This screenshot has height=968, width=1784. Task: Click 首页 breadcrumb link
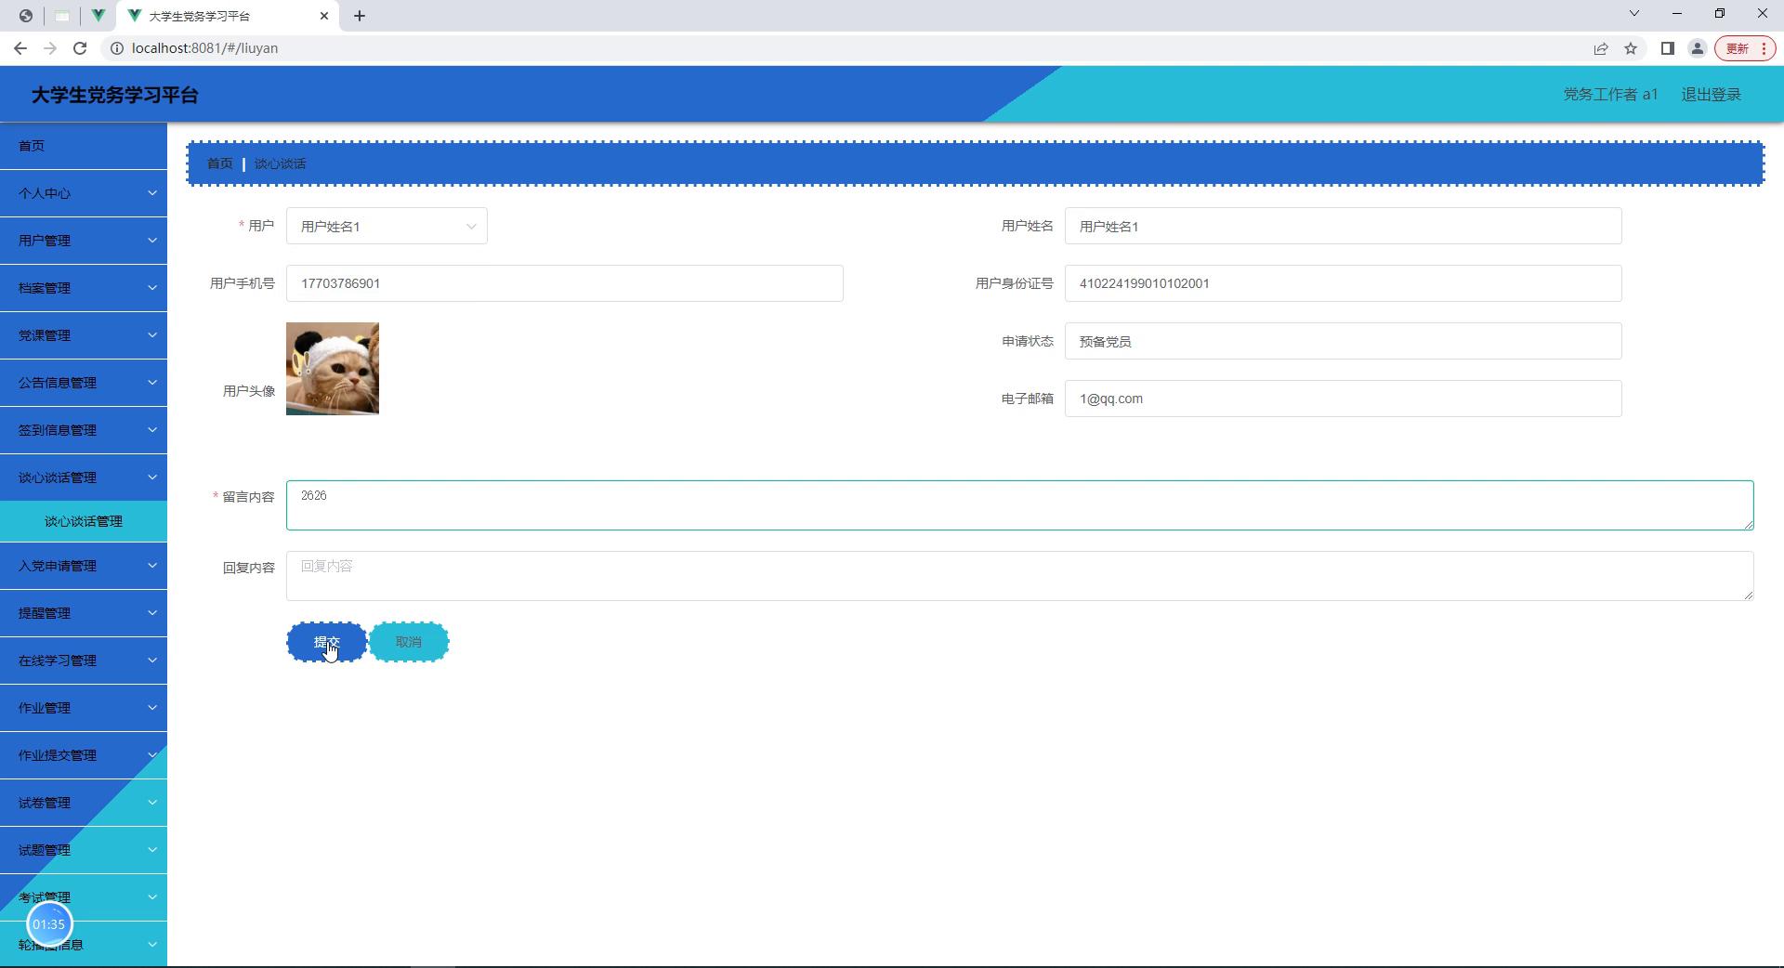(220, 164)
